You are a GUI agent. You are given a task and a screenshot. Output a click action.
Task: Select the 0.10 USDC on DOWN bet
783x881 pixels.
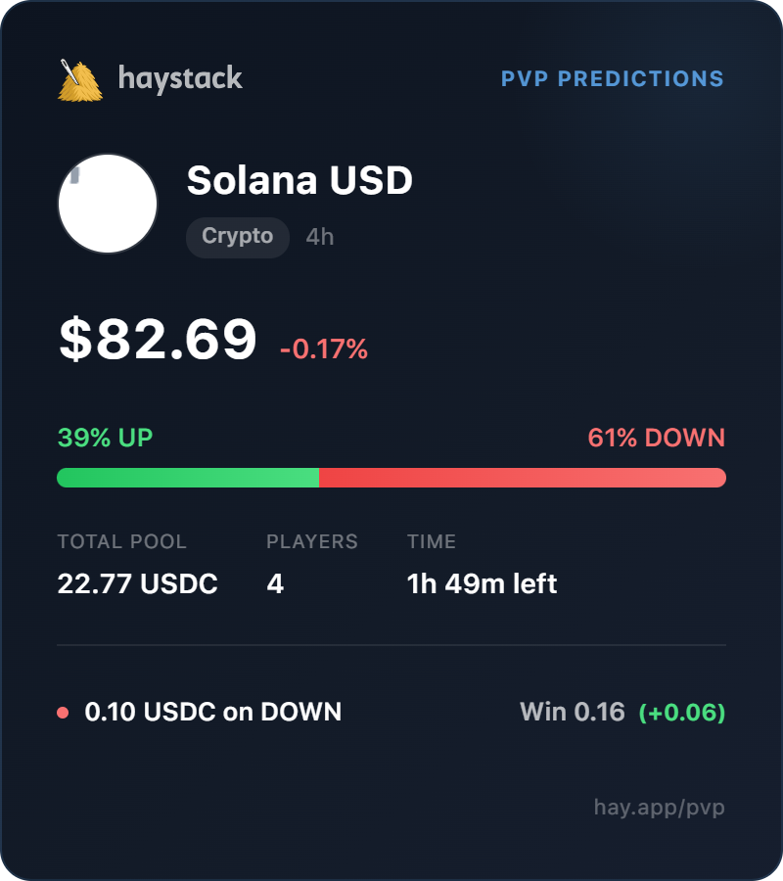[x=213, y=713]
